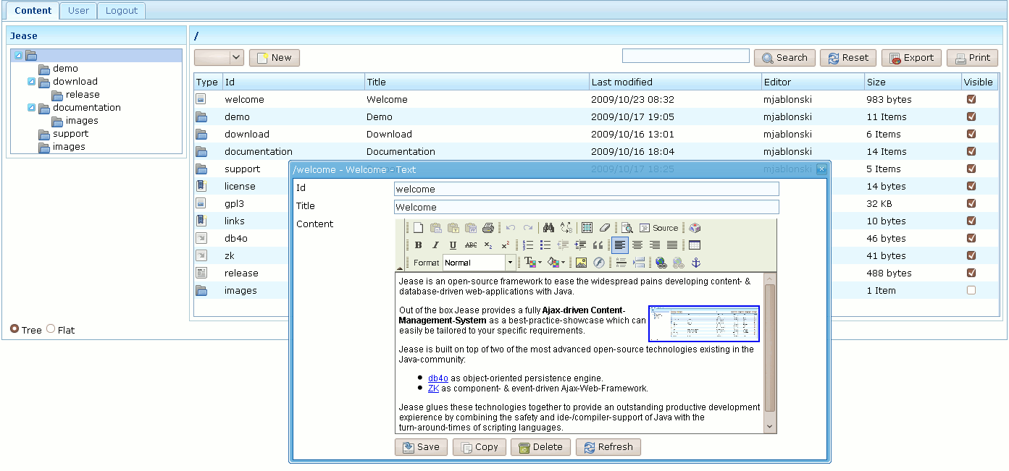The image size is (1009, 471).
Task: Justify the text
Action: 672,245
